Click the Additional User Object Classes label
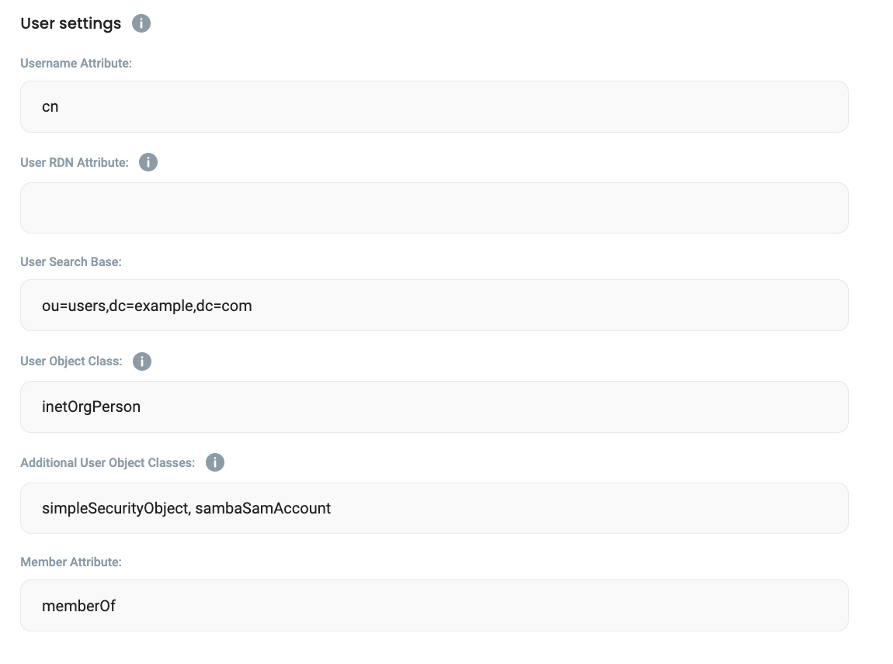893x664 pixels. (108, 463)
